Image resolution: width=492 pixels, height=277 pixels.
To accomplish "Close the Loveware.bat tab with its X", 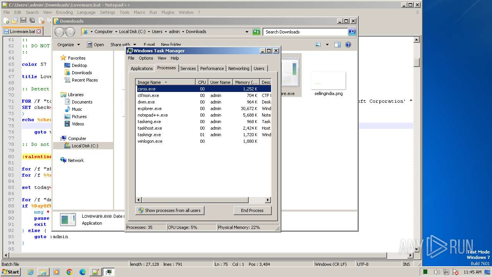I will point(38,32).
